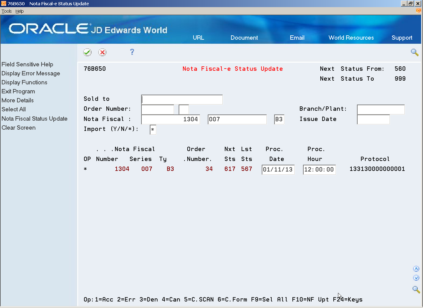
Task: Click the 5=C.SCAN option text
Action: (x=199, y=300)
